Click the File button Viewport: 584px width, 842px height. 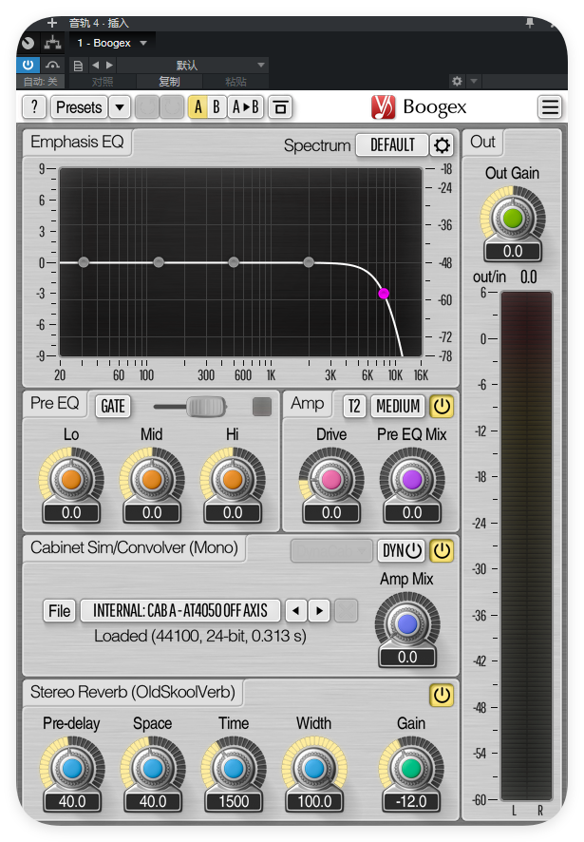[x=59, y=610]
